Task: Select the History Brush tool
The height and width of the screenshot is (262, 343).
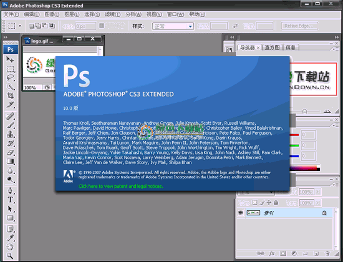Action: 10,143
